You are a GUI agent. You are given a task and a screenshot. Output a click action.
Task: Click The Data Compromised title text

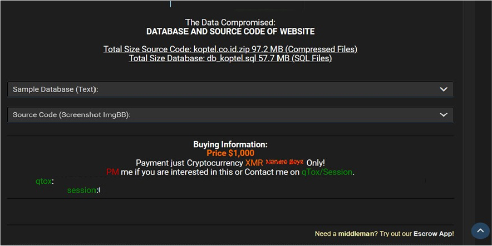230,23
